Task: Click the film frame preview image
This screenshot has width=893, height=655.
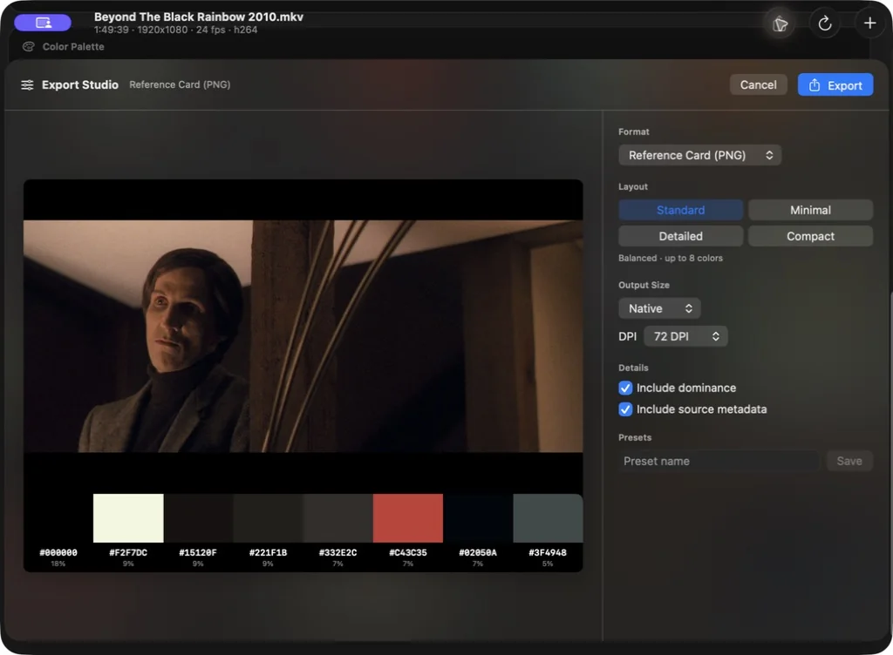Action: (x=303, y=336)
